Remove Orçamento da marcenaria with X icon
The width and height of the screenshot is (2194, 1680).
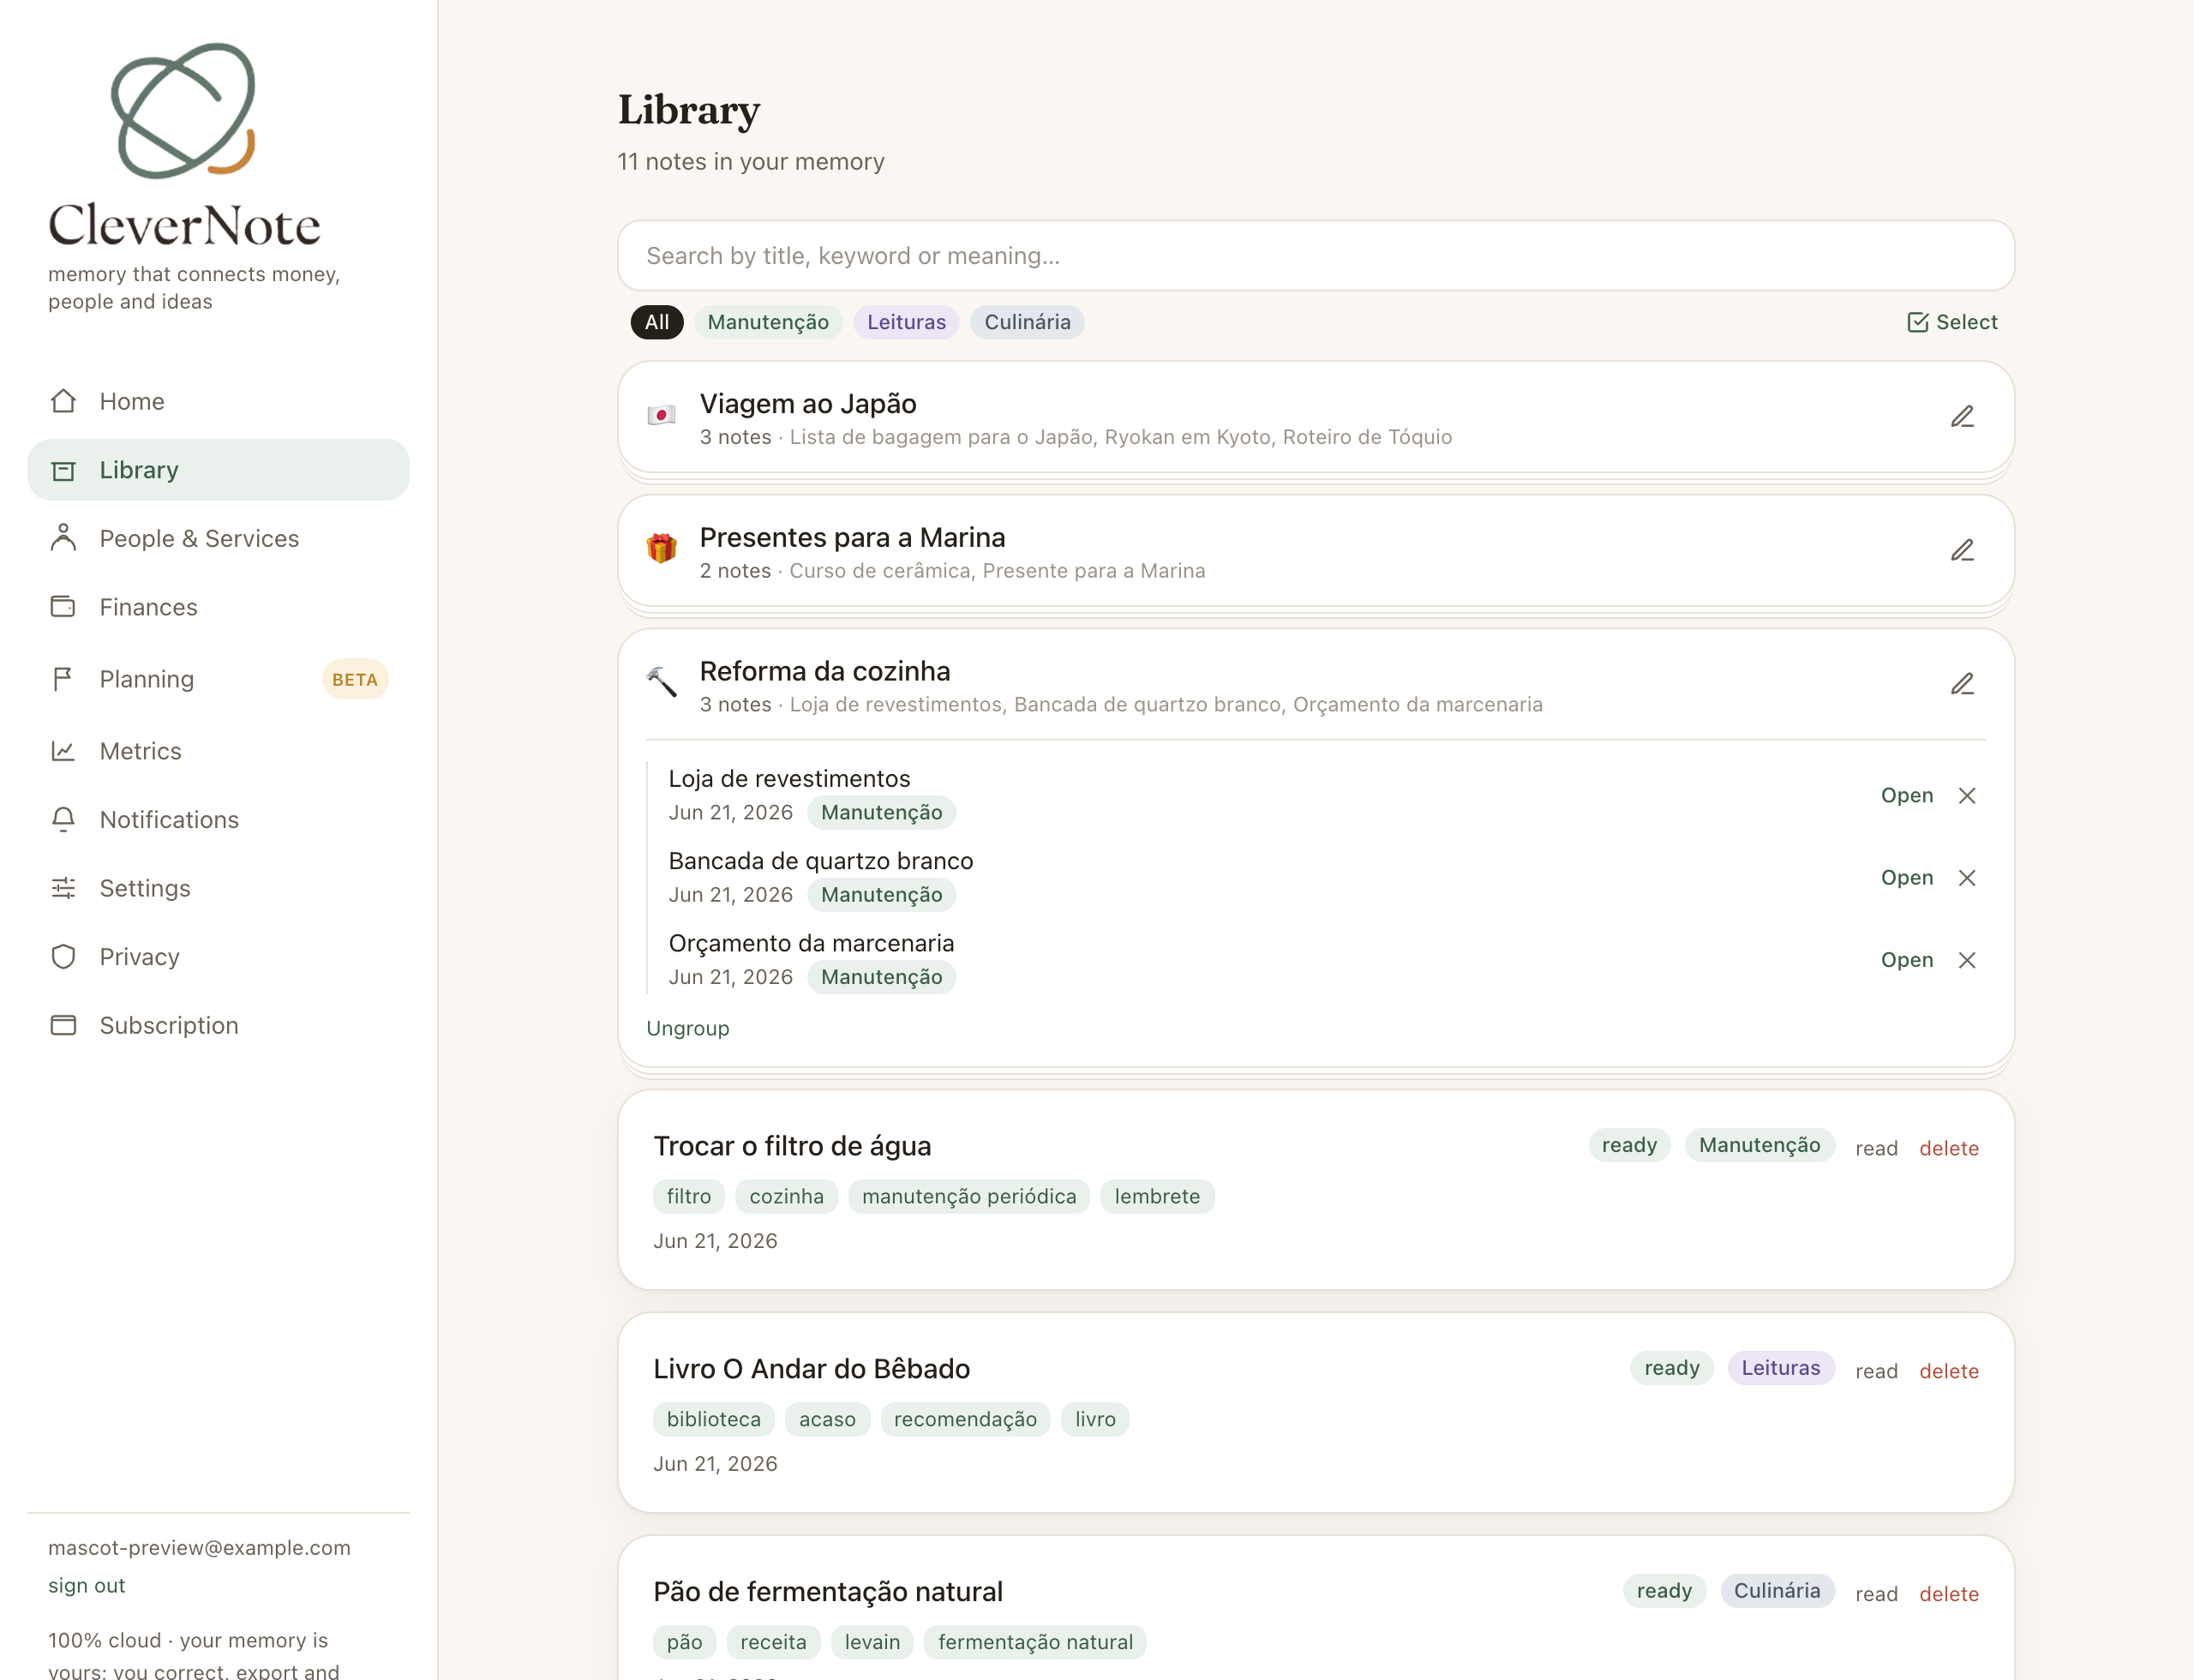(x=1966, y=960)
